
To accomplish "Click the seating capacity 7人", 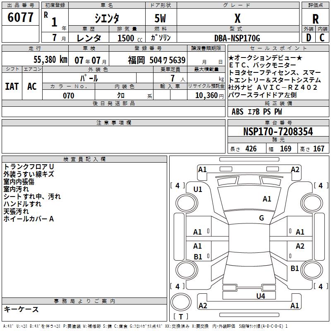I will click(x=177, y=78).
